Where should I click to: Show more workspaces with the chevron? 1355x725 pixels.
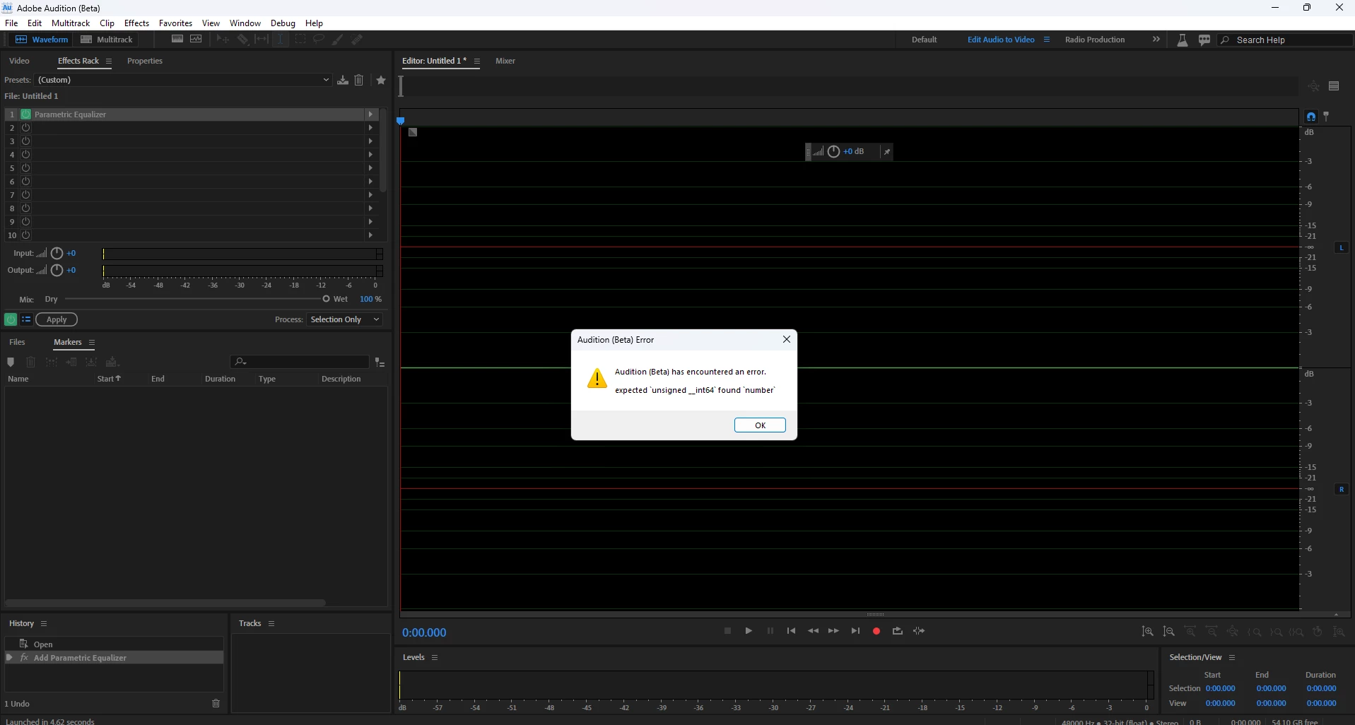pos(1156,40)
